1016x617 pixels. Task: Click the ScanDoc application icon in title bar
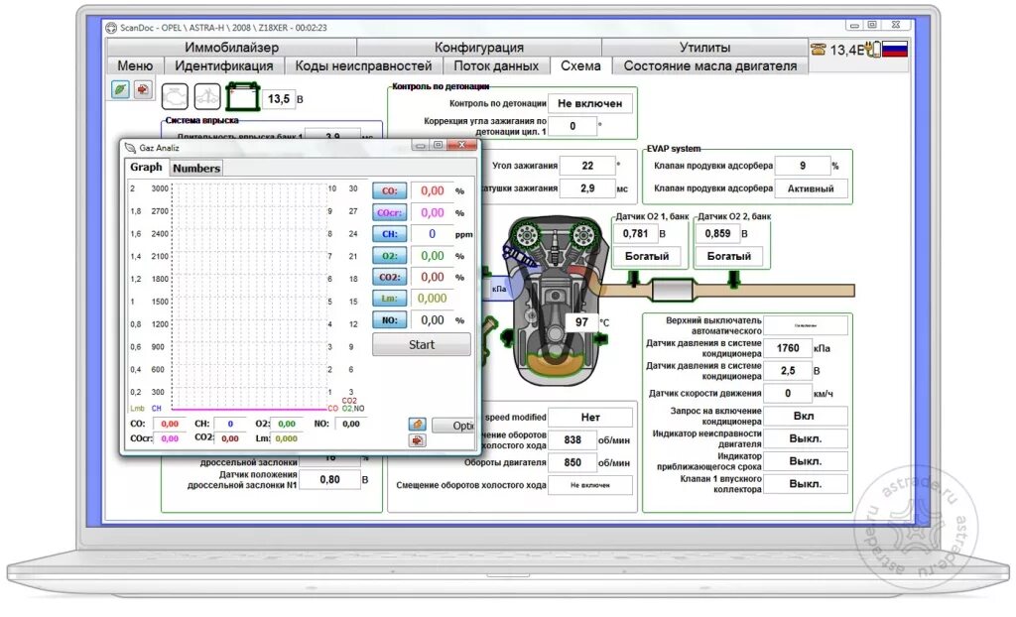coord(111,28)
